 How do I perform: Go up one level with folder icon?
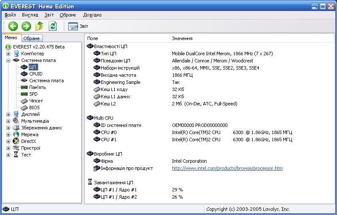pyautogui.click(x=39, y=26)
